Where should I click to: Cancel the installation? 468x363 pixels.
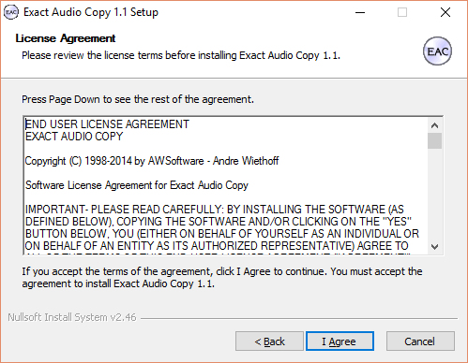coord(420,341)
